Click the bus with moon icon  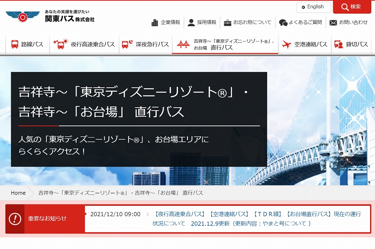pyautogui.click(x=127, y=44)
